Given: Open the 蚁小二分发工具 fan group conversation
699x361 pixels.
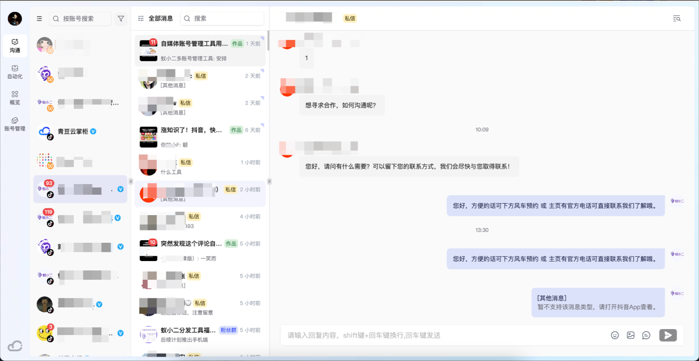Looking at the screenshot, I should click(x=200, y=335).
